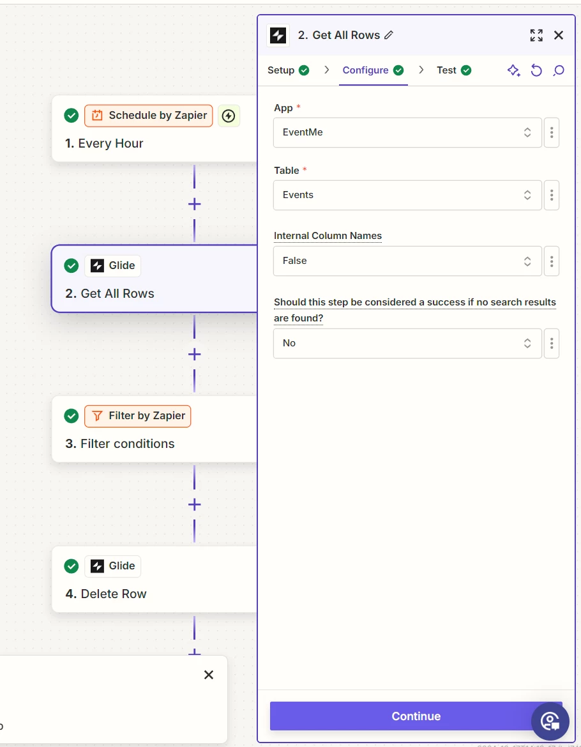Click the Filter by Zapier badge

(137, 416)
